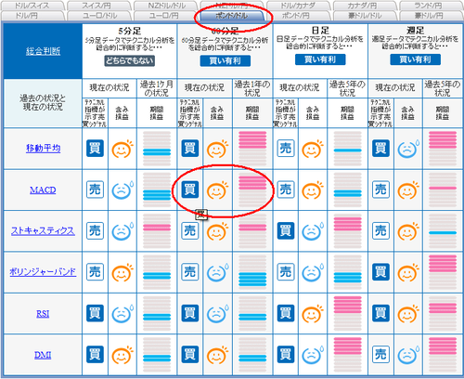The height and width of the screenshot is (379, 464).
Task: Select the ポンド/ドル tab
Action: pos(231,16)
